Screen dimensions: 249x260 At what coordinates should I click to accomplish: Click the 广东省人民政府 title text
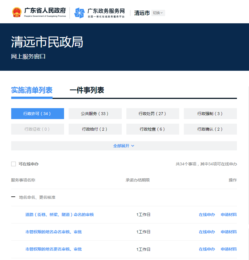(x=45, y=11)
